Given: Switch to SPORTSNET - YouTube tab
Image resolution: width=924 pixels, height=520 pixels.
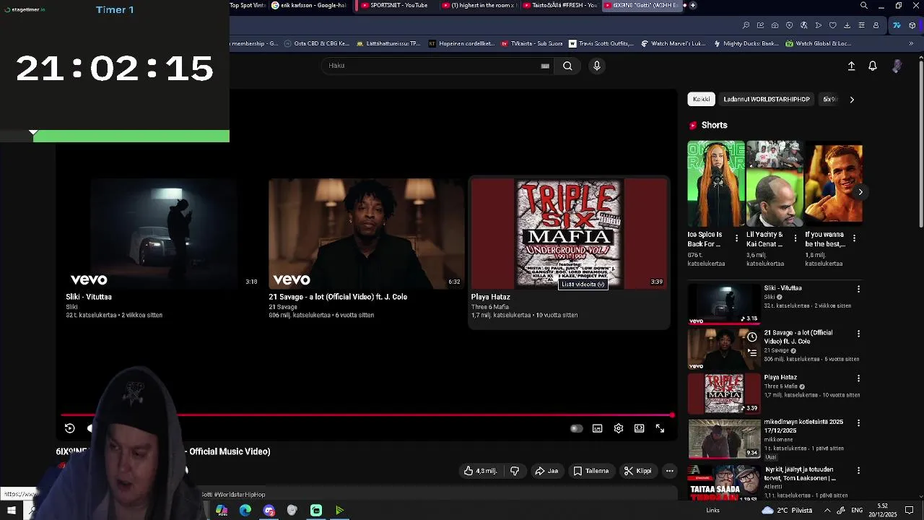Looking at the screenshot, I should pos(394,5).
